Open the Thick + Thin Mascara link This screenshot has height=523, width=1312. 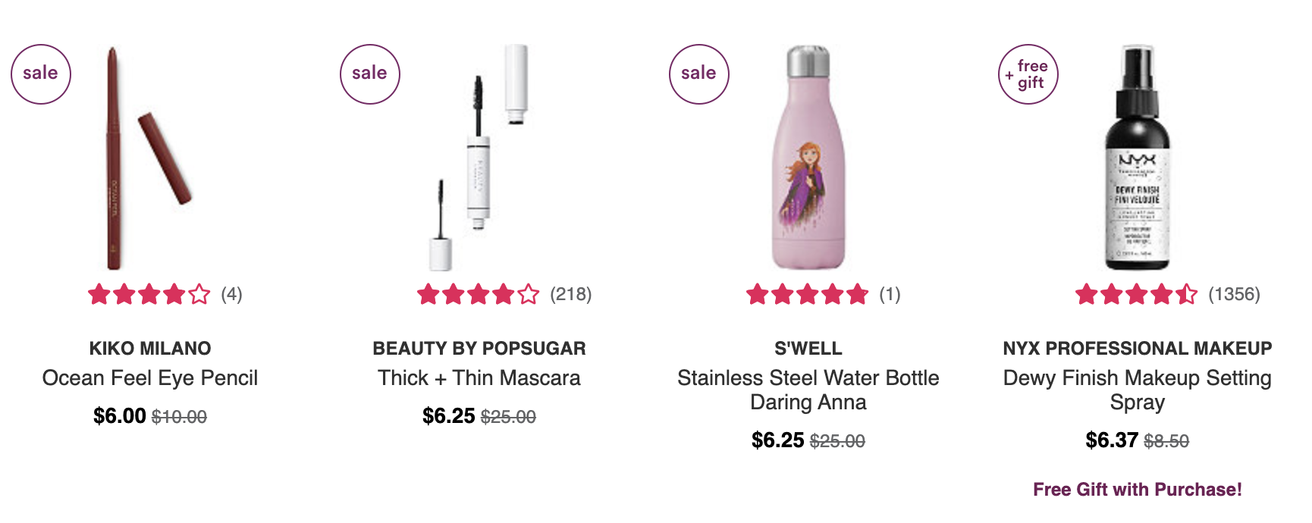[479, 377]
